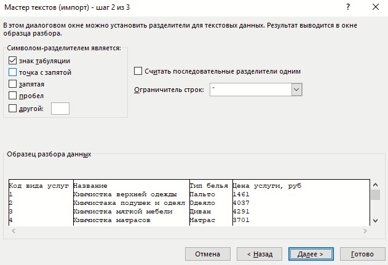Enable the 'точка с запятой' delimiter checkbox
The width and height of the screenshot is (388, 265).
click(x=13, y=72)
